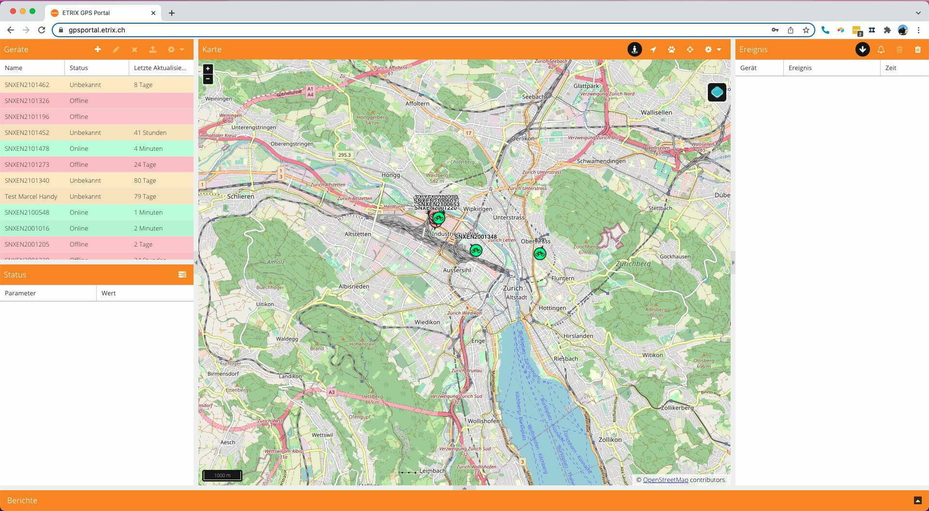Screen dimensions: 929x511
Task: Open map layer switcher button
Action: point(717,92)
